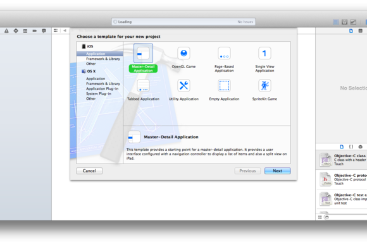Select OS X Application category

pyautogui.click(x=96, y=79)
